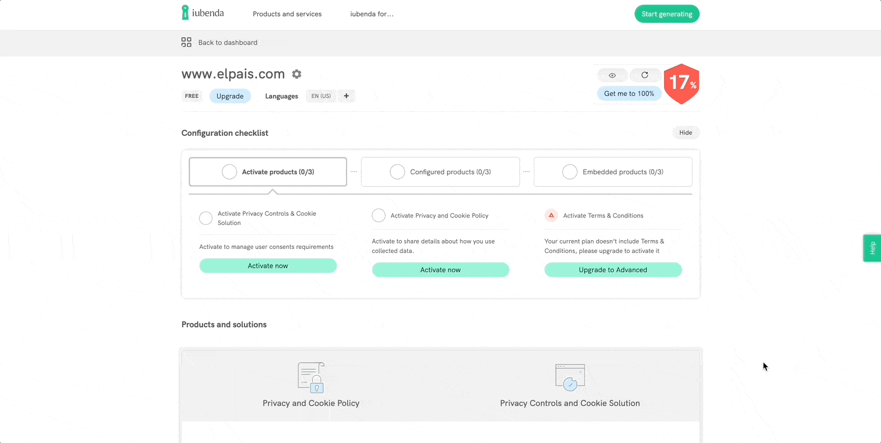Click the Privacy Controls and Cookie Solution browser icon
This screenshot has height=443, width=881.
569,377
